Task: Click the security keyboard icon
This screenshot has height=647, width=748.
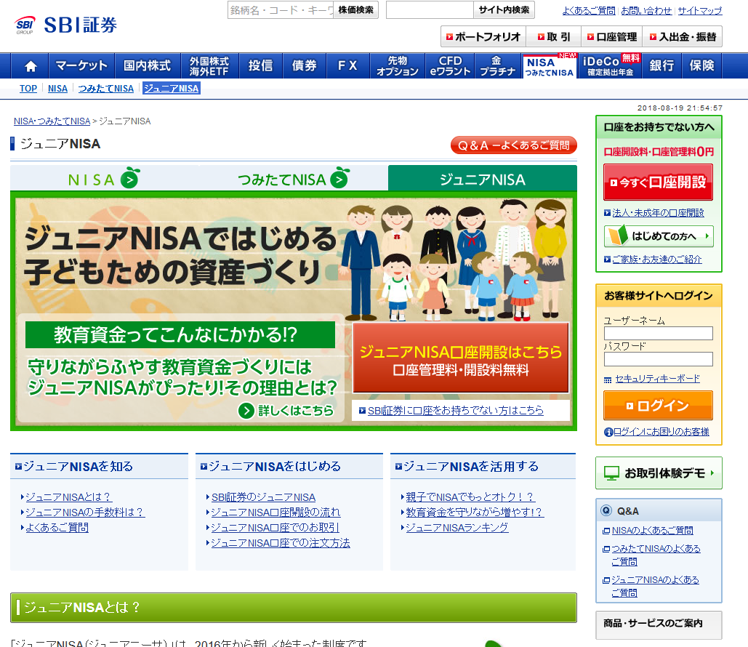Action: point(608,379)
